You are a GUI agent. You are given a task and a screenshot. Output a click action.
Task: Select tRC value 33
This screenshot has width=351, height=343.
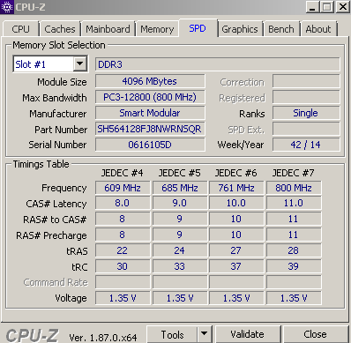coord(180,266)
